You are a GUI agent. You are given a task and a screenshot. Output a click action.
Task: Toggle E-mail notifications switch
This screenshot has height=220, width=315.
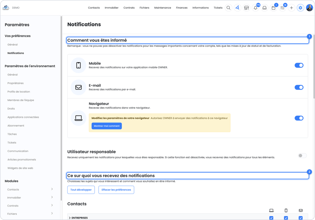[x=299, y=87]
